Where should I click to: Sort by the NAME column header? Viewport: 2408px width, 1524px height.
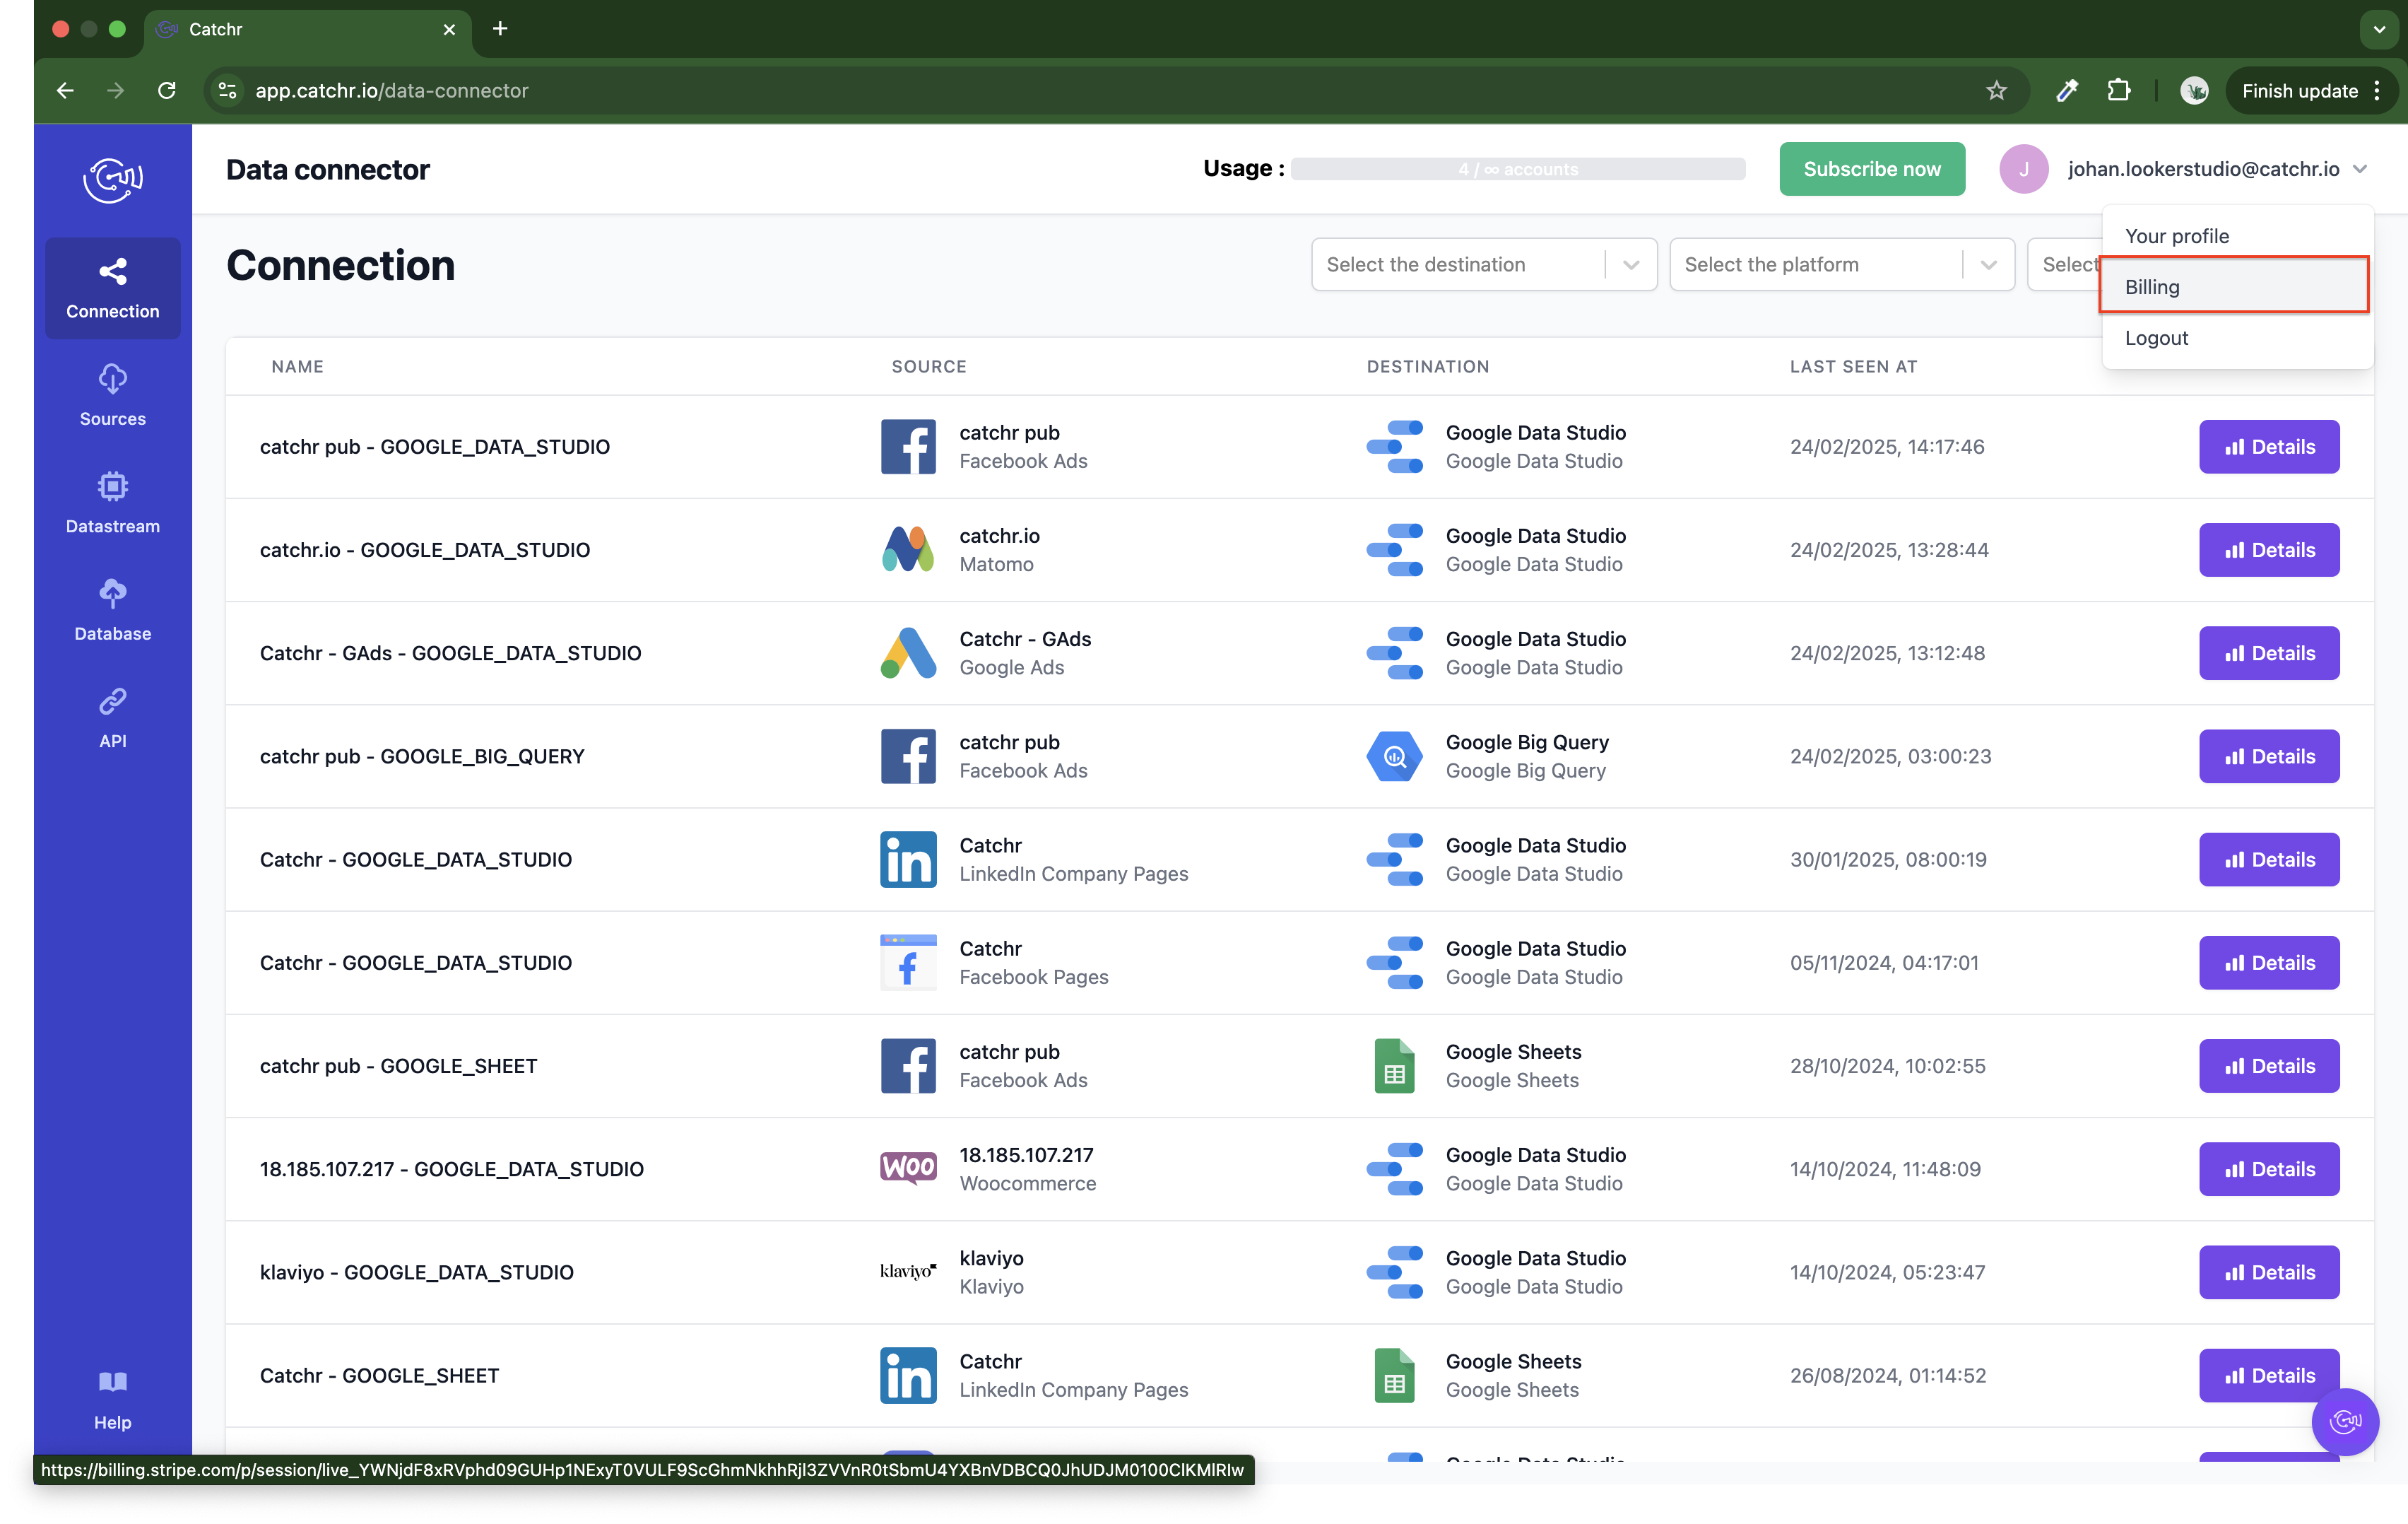click(x=297, y=366)
